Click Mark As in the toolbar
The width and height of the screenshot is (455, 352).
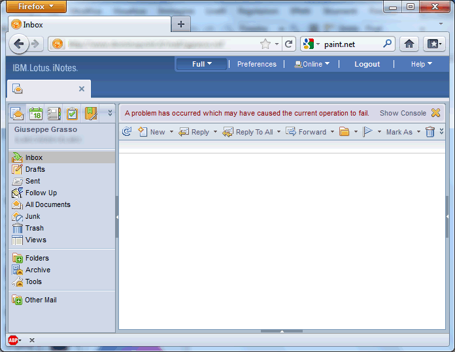pos(399,132)
